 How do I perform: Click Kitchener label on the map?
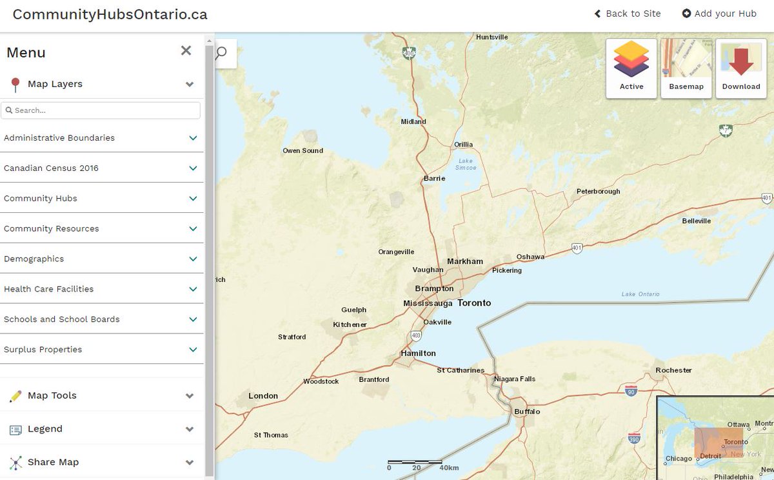(350, 325)
